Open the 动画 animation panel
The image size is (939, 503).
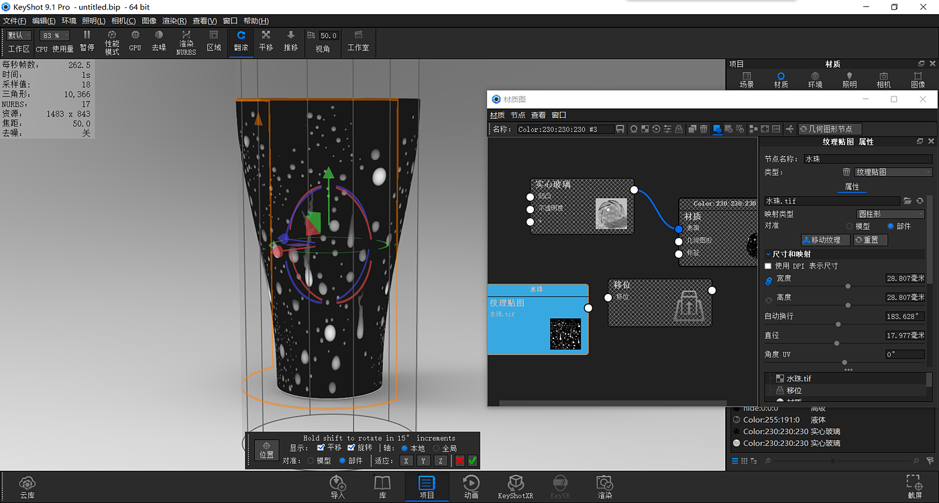click(x=471, y=486)
